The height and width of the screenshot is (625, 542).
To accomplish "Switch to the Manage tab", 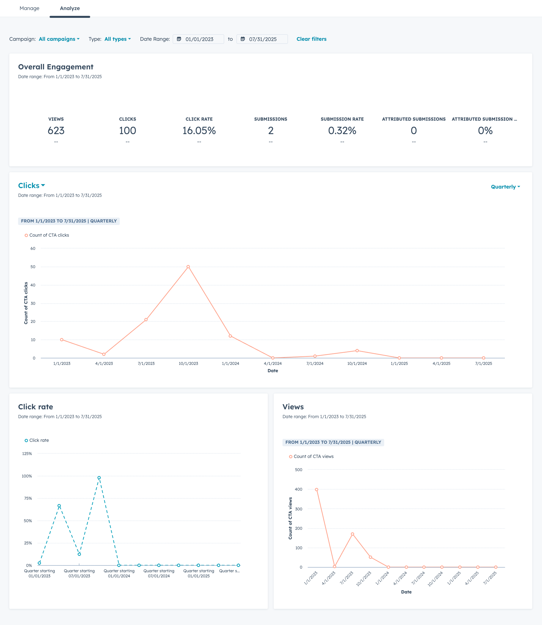I will [x=29, y=8].
